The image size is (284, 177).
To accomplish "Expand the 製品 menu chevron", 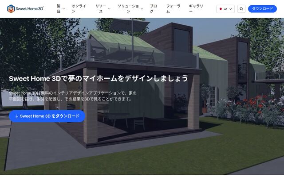I will tap(64, 9).
